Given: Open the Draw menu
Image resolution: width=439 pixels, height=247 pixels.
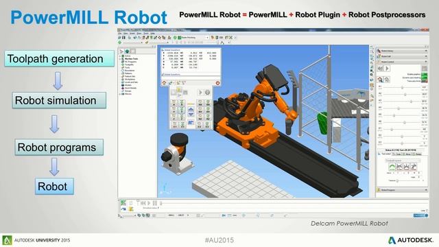Looking at the screenshot, I should (x=139, y=34).
